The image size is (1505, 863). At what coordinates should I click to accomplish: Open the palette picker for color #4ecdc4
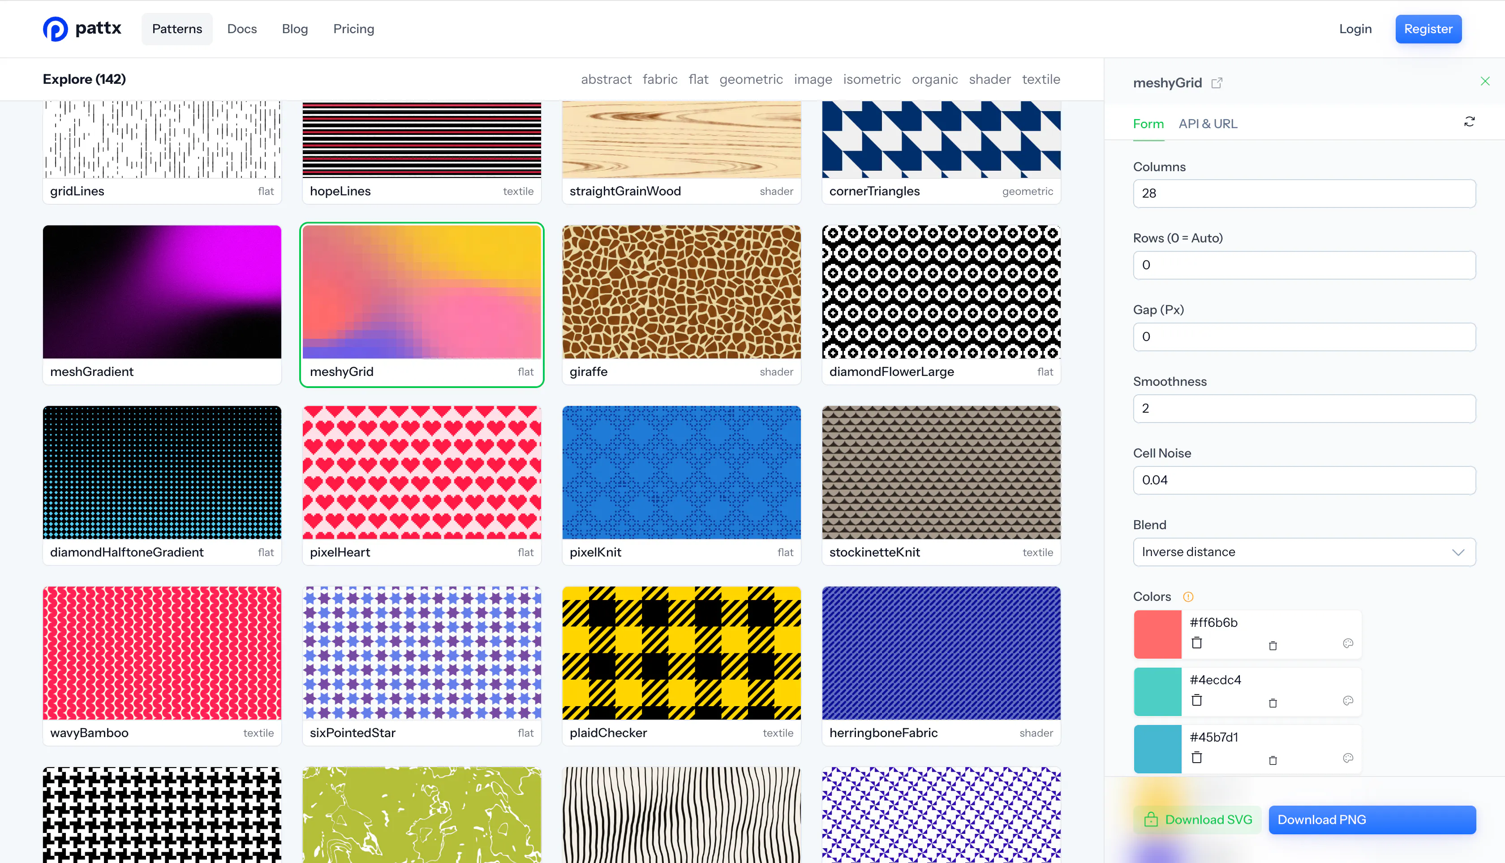pyautogui.click(x=1348, y=701)
